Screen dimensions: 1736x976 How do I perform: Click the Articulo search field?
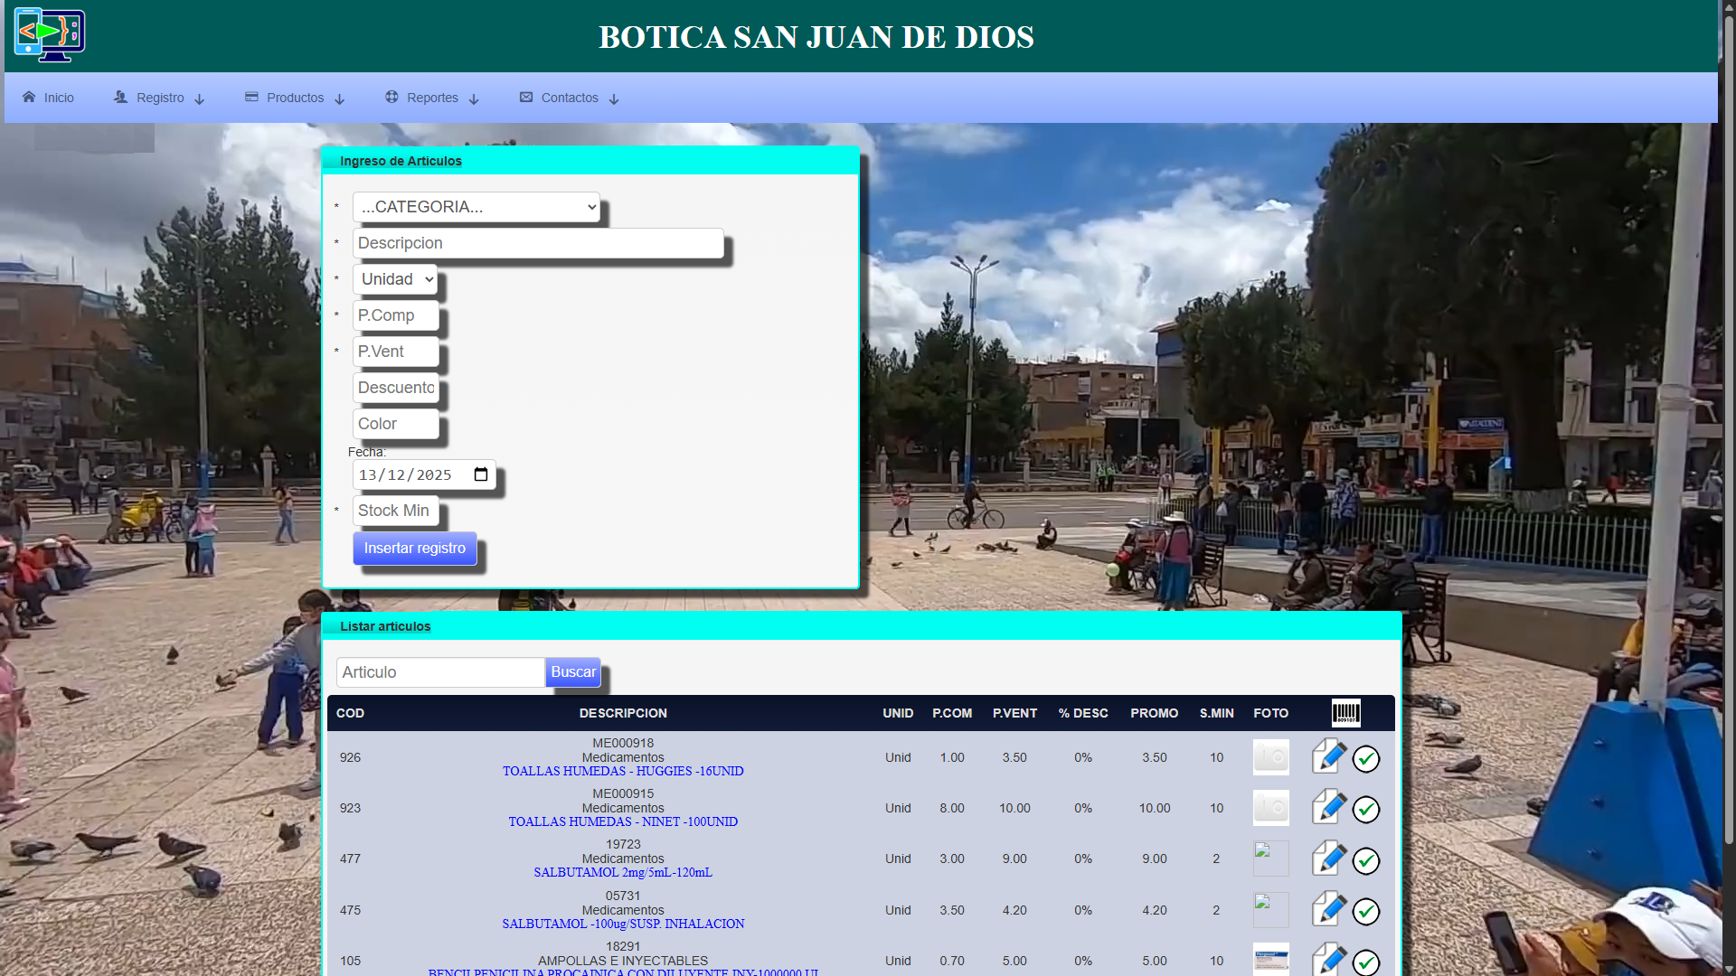(x=440, y=672)
